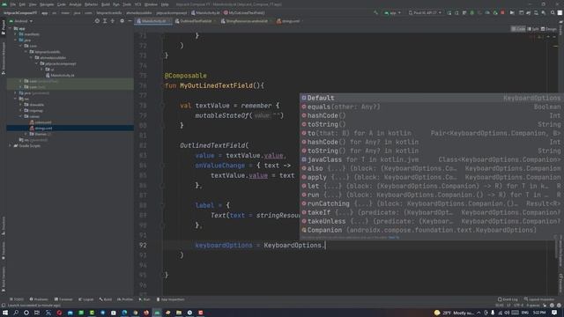Open the app run configuration dropdown
This screenshot has height=317, width=564.
tap(392, 12)
